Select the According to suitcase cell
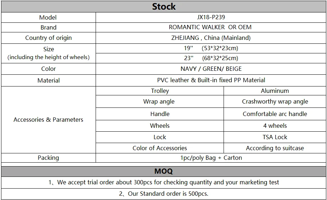Viewport: 327px width, 200px height. (x=275, y=148)
